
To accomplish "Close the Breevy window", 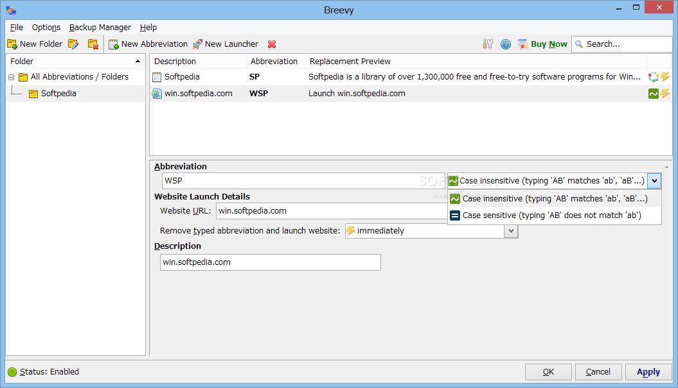I will (x=659, y=7).
